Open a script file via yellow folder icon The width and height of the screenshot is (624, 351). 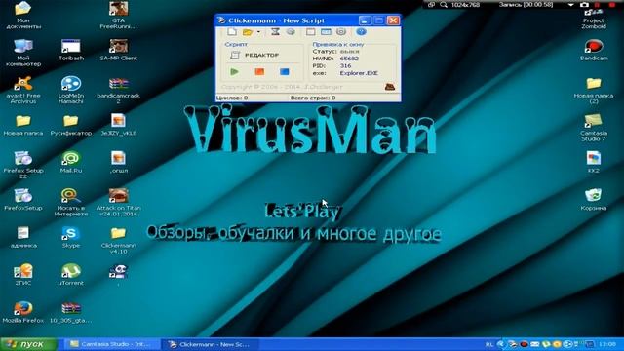[x=248, y=32]
